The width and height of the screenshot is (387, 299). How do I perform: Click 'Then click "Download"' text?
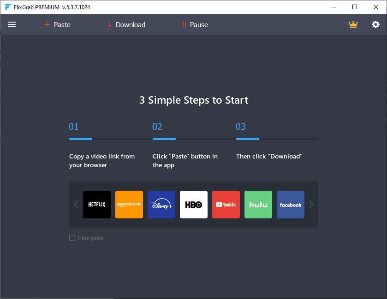click(x=269, y=156)
